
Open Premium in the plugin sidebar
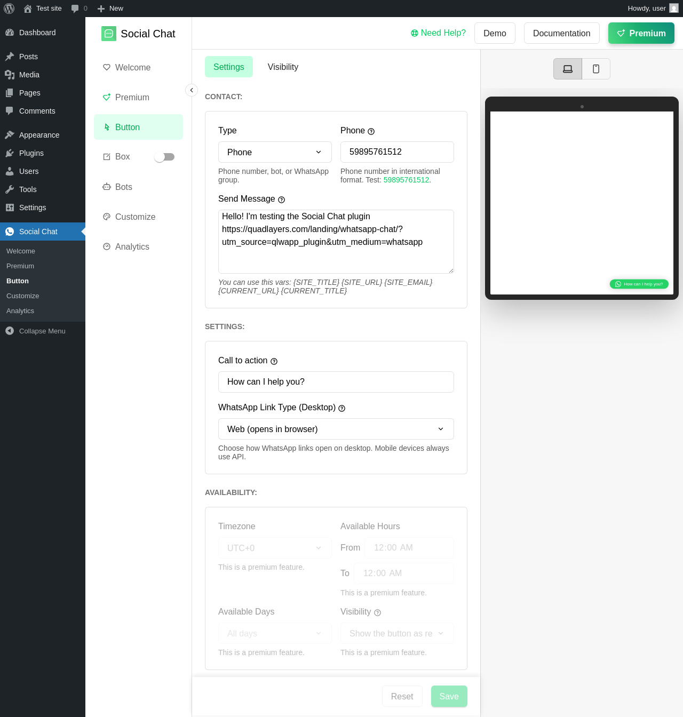click(138, 97)
